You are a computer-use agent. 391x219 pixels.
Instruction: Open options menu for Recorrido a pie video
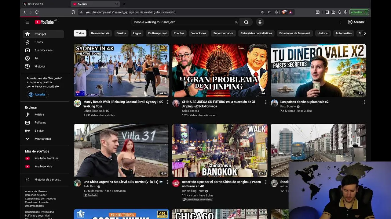tap(265, 182)
